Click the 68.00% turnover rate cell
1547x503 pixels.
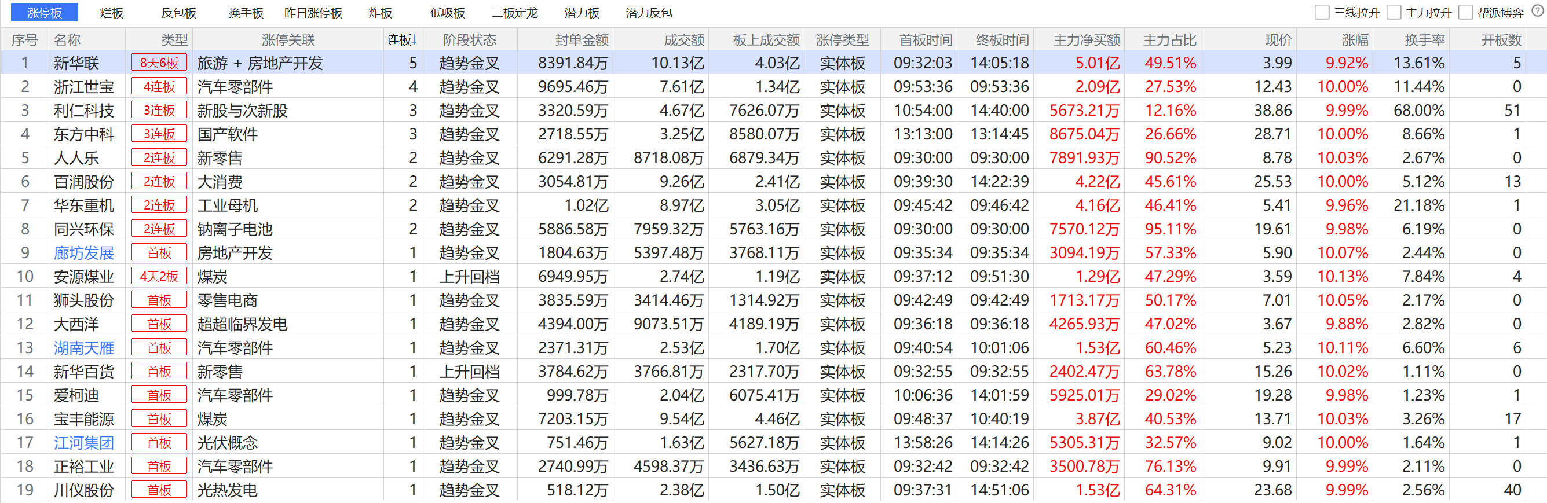[x=1419, y=111]
